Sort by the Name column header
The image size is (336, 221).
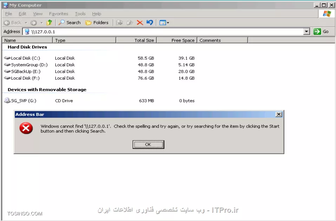tap(27, 40)
